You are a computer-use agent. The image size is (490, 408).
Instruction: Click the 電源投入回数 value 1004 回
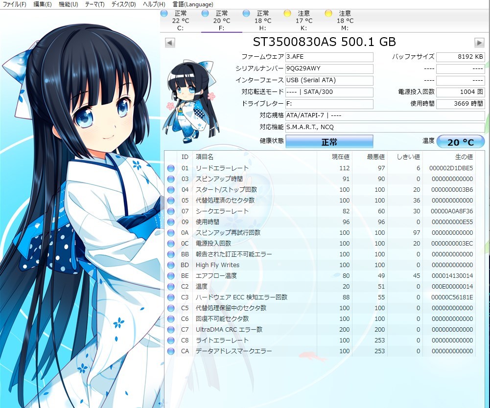coord(460,92)
